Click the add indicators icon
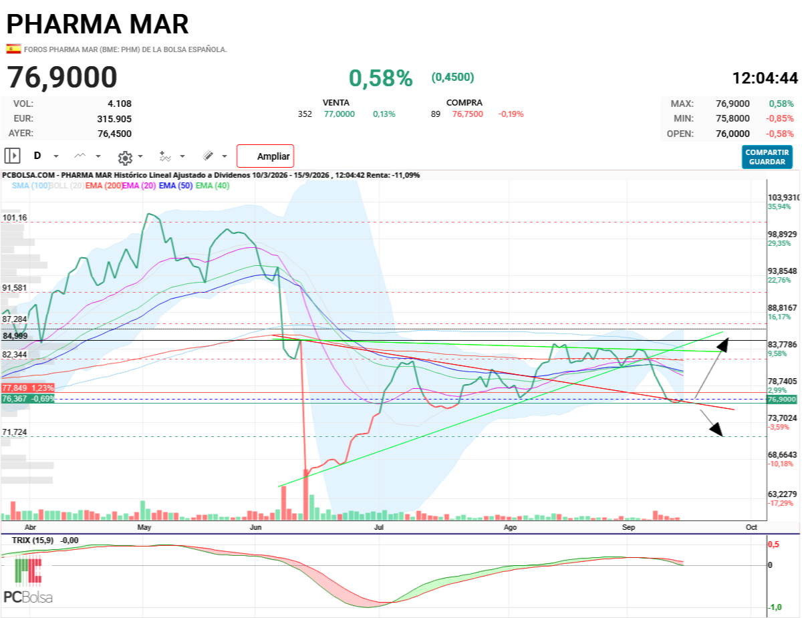802x618 pixels. [x=165, y=156]
